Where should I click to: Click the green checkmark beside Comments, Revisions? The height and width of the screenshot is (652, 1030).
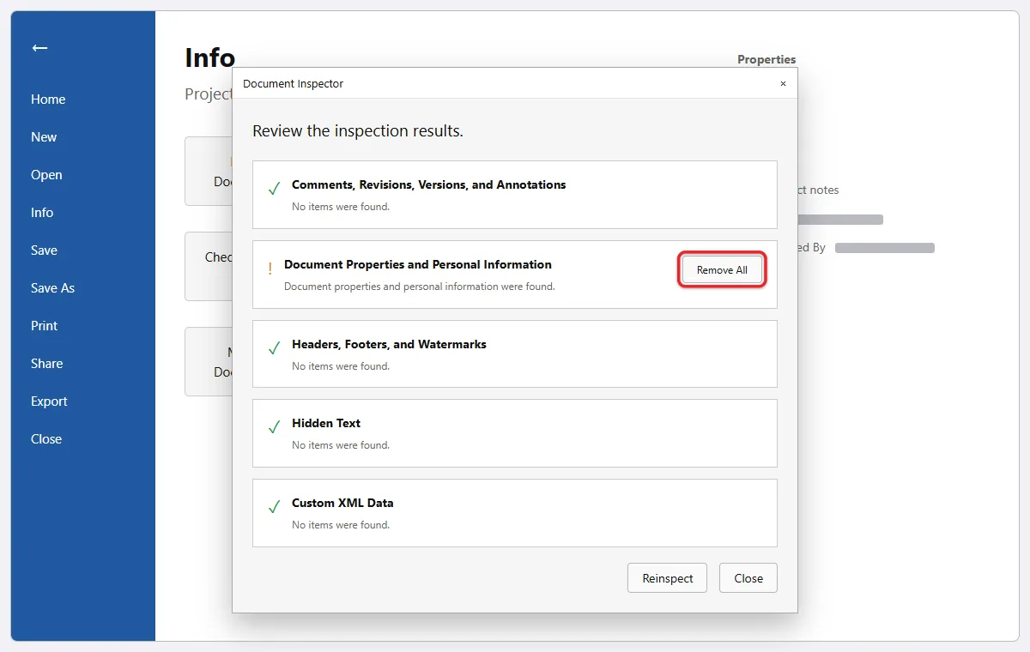275,188
